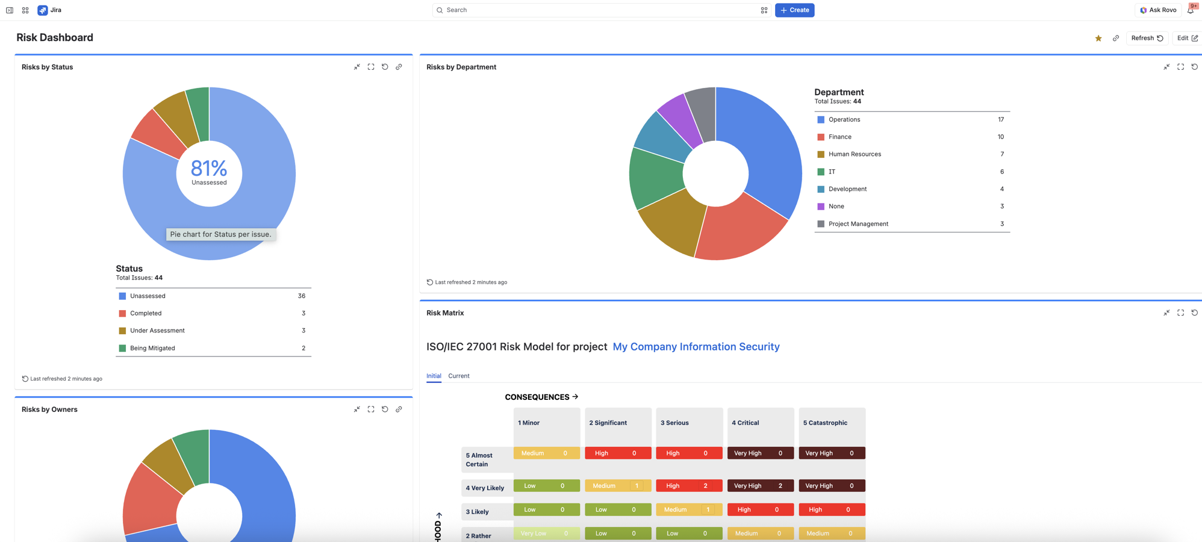Click the Operations legend row
1202x542 pixels.
912,120
